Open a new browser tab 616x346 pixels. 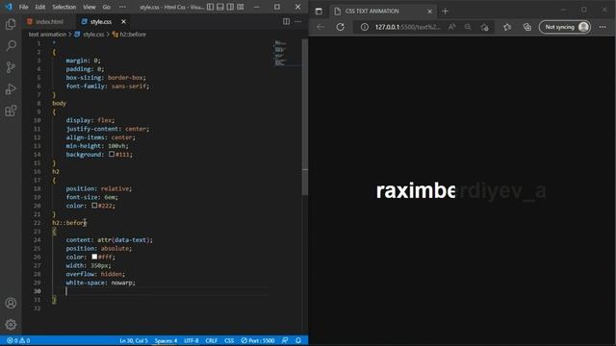click(445, 12)
